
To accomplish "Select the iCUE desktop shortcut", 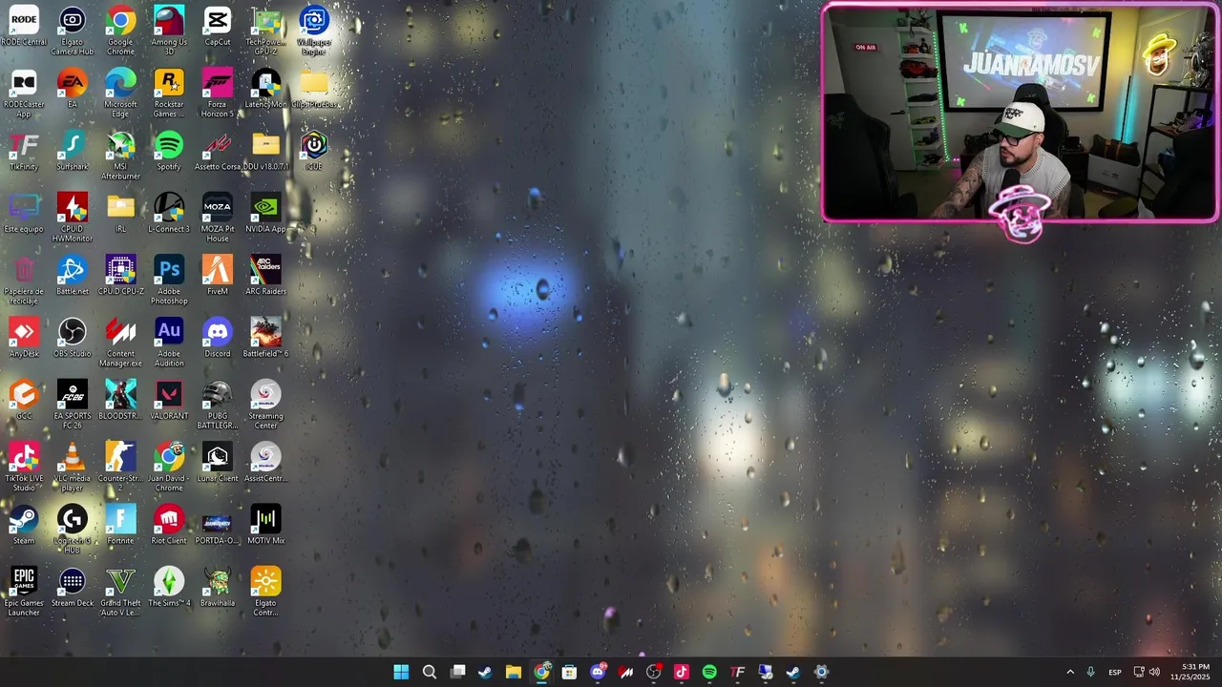I will [314, 151].
